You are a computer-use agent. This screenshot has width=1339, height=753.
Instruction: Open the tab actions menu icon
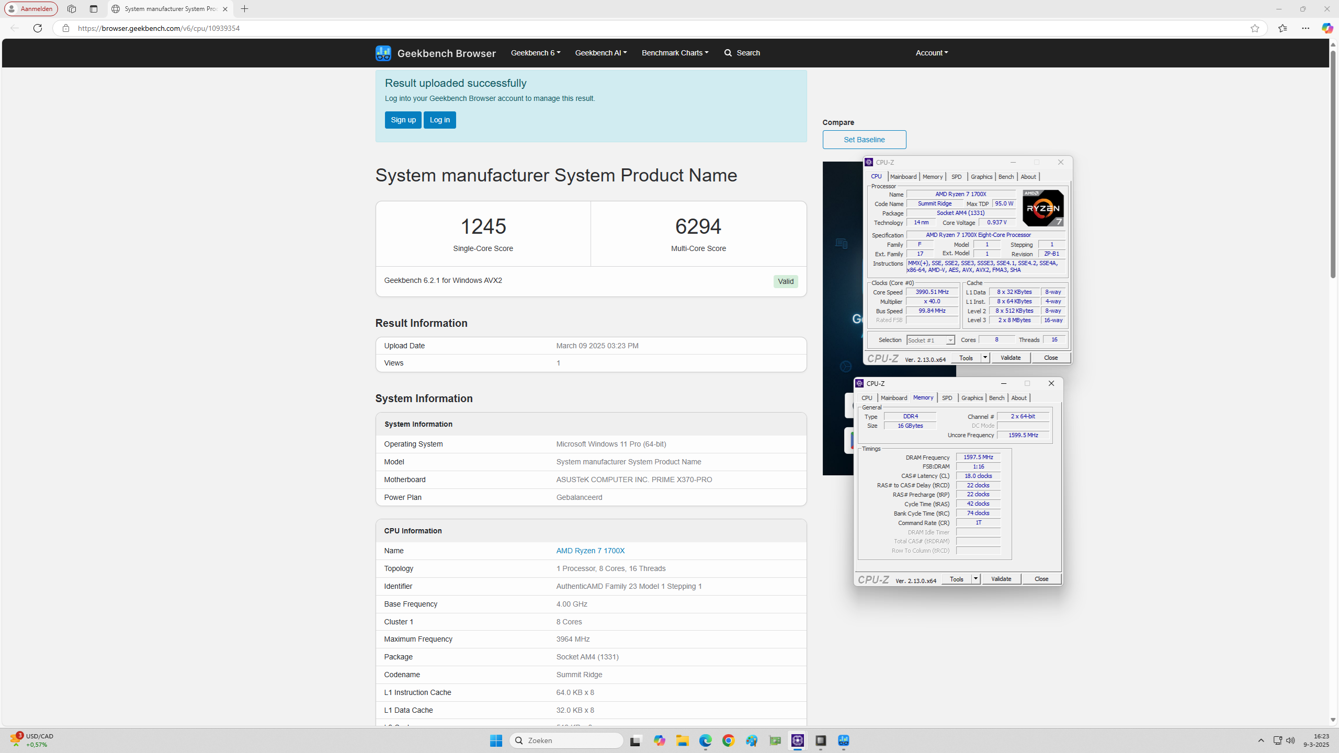94,9
